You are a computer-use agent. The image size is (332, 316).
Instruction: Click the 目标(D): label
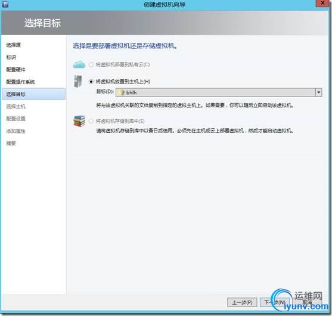pos(105,91)
